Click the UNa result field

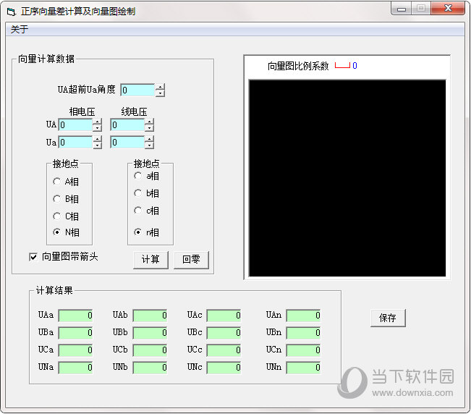[x=75, y=368]
